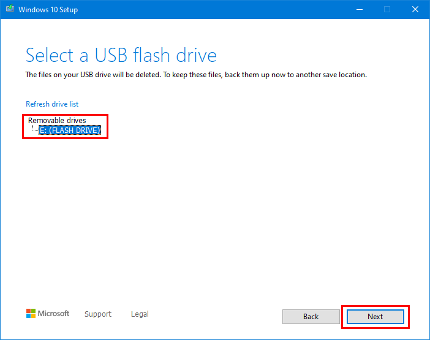Image resolution: width=430 pixels, height=340 pixels.
Task: Minimize the Windows 10 Setup window
Action: coord(358,10)
